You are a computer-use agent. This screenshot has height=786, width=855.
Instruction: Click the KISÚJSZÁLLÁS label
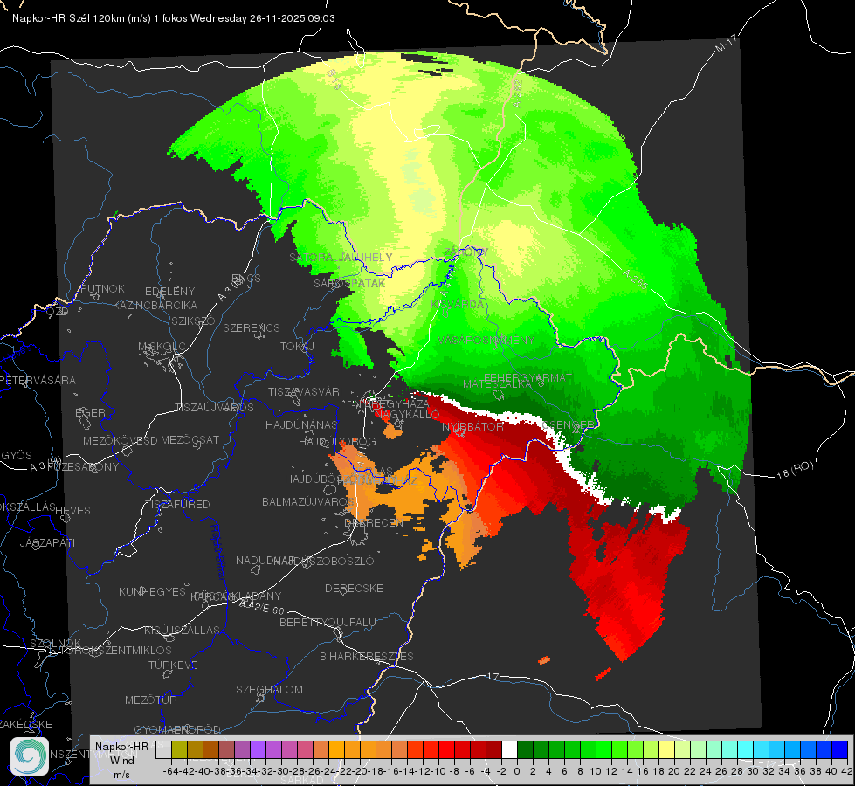click(x=183, y=630)
